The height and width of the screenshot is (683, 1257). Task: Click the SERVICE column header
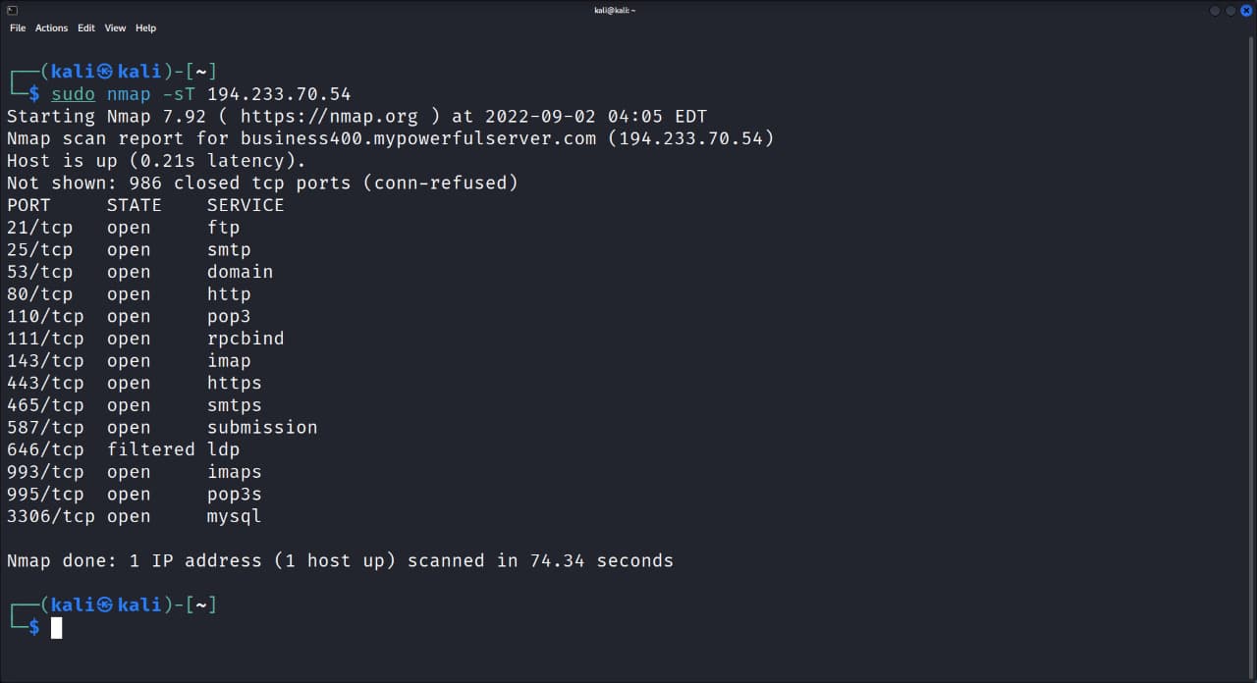tap(246, 205)
